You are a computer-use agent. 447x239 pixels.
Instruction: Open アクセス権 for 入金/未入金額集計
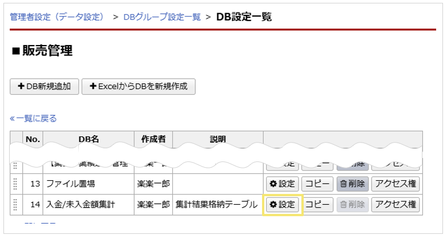tap(396, 204)
